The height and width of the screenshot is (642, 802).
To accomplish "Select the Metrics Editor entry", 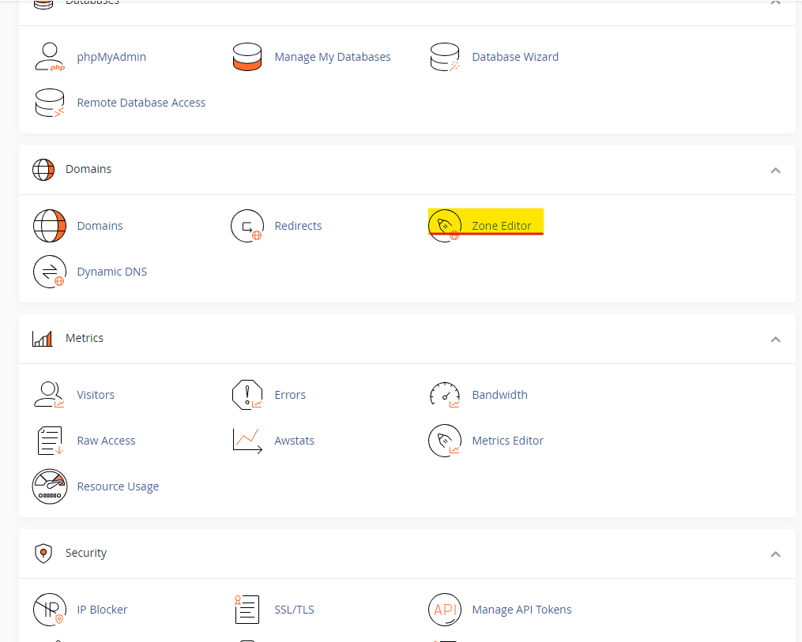I will [x=508, y=440].
